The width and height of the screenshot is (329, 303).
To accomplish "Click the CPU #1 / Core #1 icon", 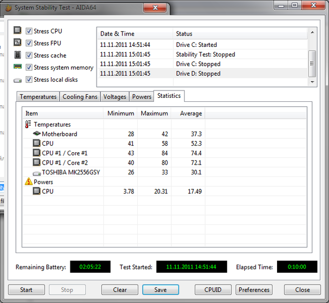I will 36,153.
